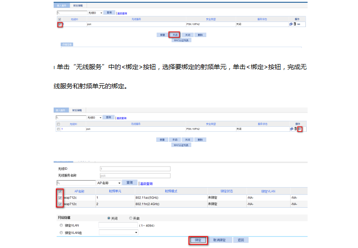The image size is (358, 248).
Task: Click the 无线ID input field
Action: 135,169
